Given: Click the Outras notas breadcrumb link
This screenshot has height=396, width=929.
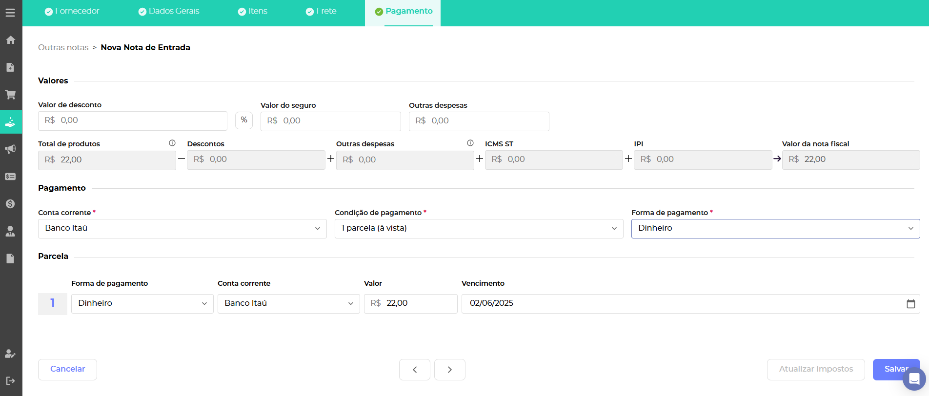Looking at the screenshot, I should (x=63, y=48).
